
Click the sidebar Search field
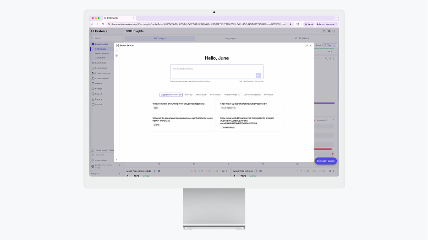[106, 38]
